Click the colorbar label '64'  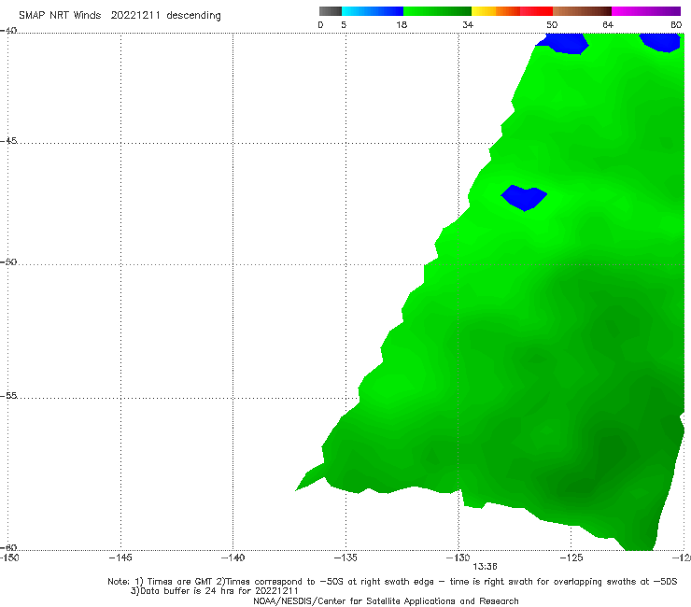tap(608, 25)
